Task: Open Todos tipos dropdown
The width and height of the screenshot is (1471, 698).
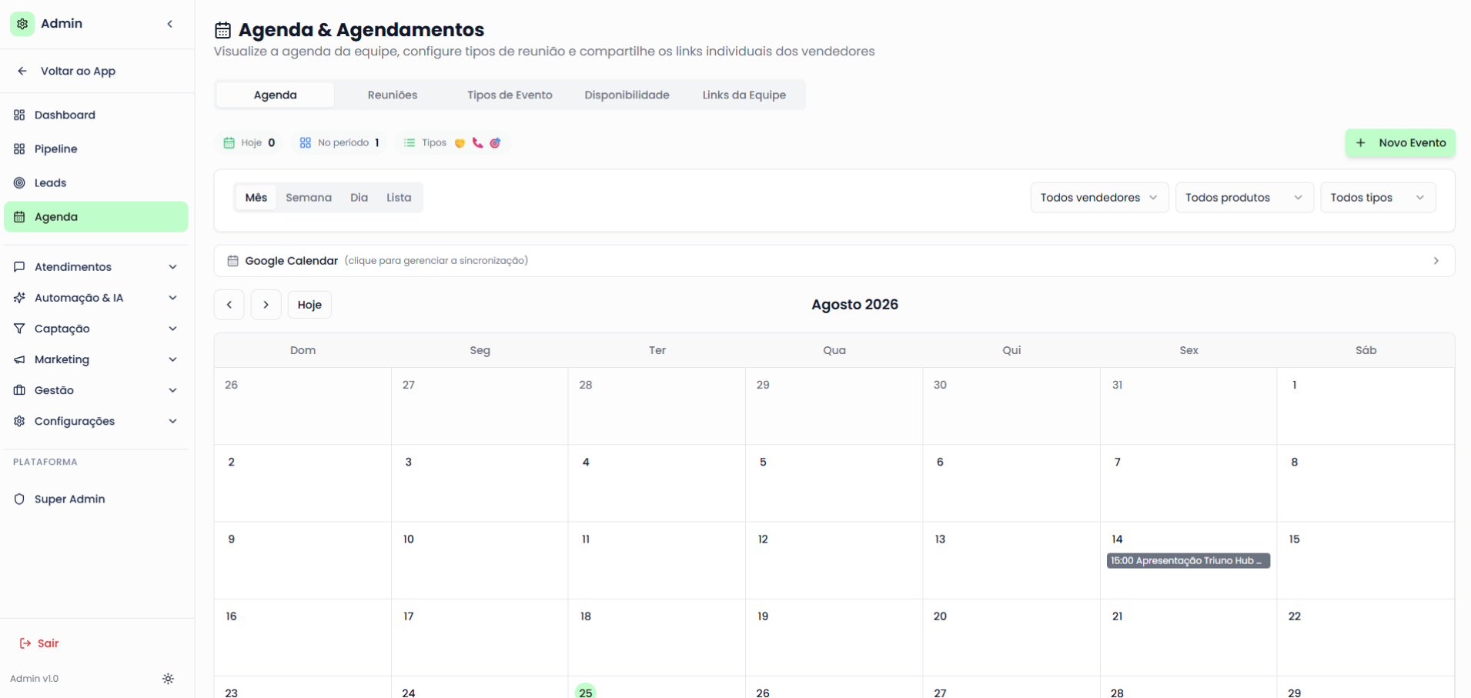Action: [x=1378, y=198]
